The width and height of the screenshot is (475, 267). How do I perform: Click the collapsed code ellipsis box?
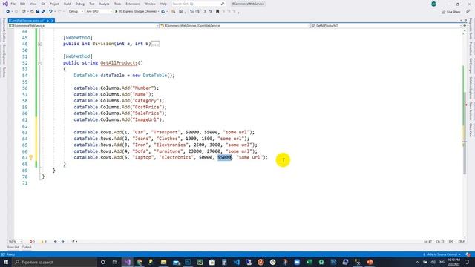(155, 44)
